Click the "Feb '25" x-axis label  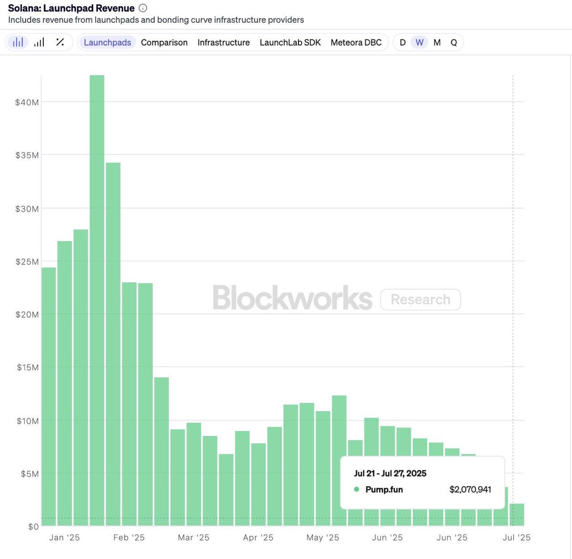(129, 538)
